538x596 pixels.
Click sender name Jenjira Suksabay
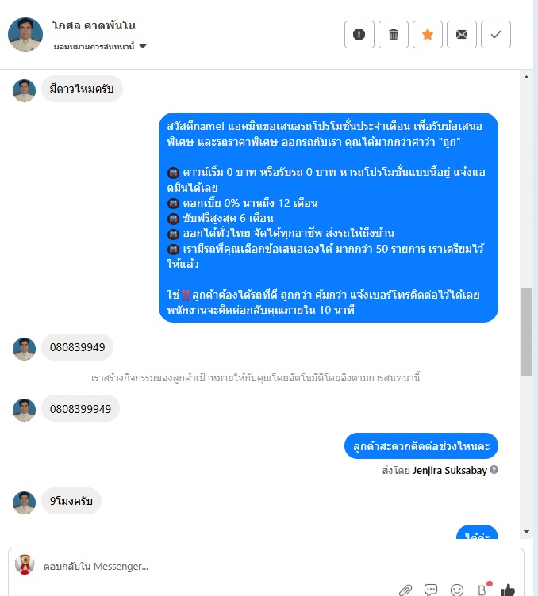pos(449,471)
